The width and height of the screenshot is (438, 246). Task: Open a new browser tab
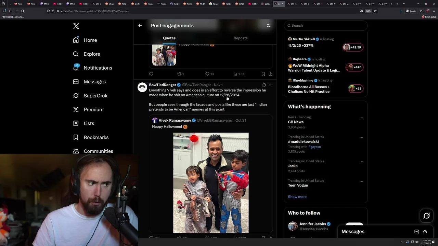click(397, 4)
